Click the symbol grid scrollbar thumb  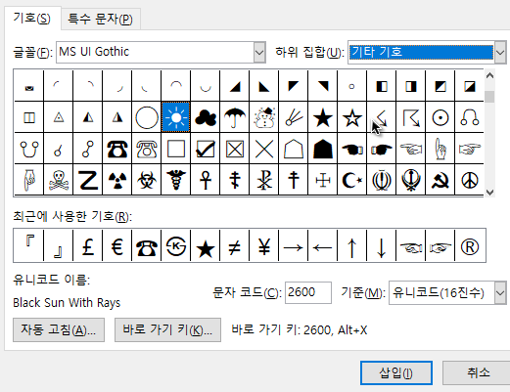pos(489,97)
